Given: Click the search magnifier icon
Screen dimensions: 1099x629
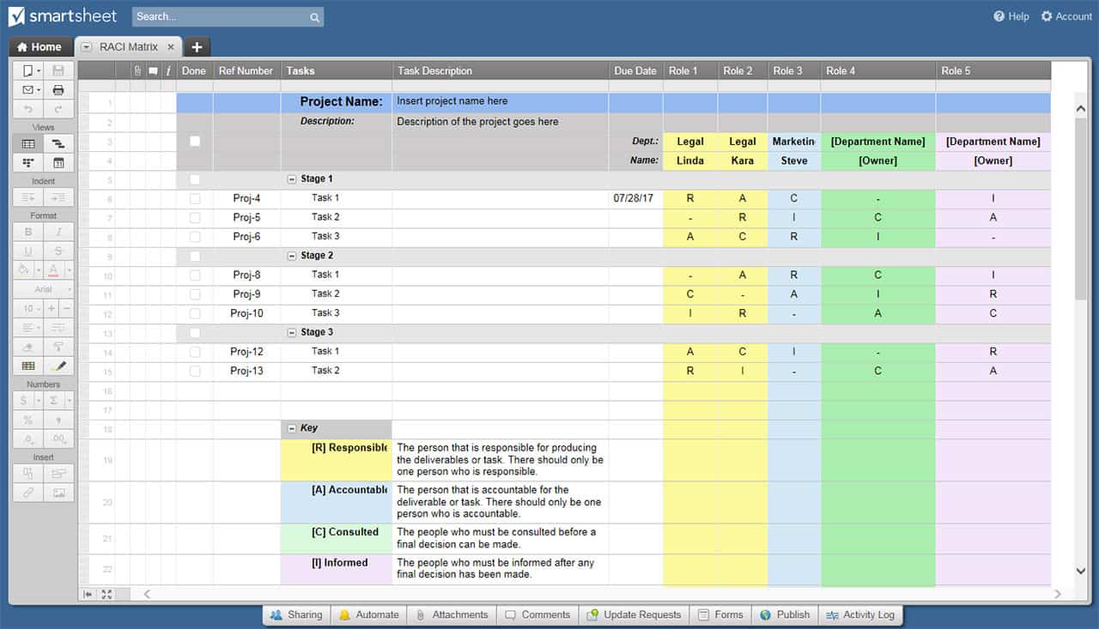Looking at the screenshot, I should tap(315, 17).
